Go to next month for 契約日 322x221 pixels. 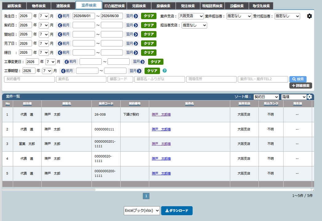coord(132,25)
